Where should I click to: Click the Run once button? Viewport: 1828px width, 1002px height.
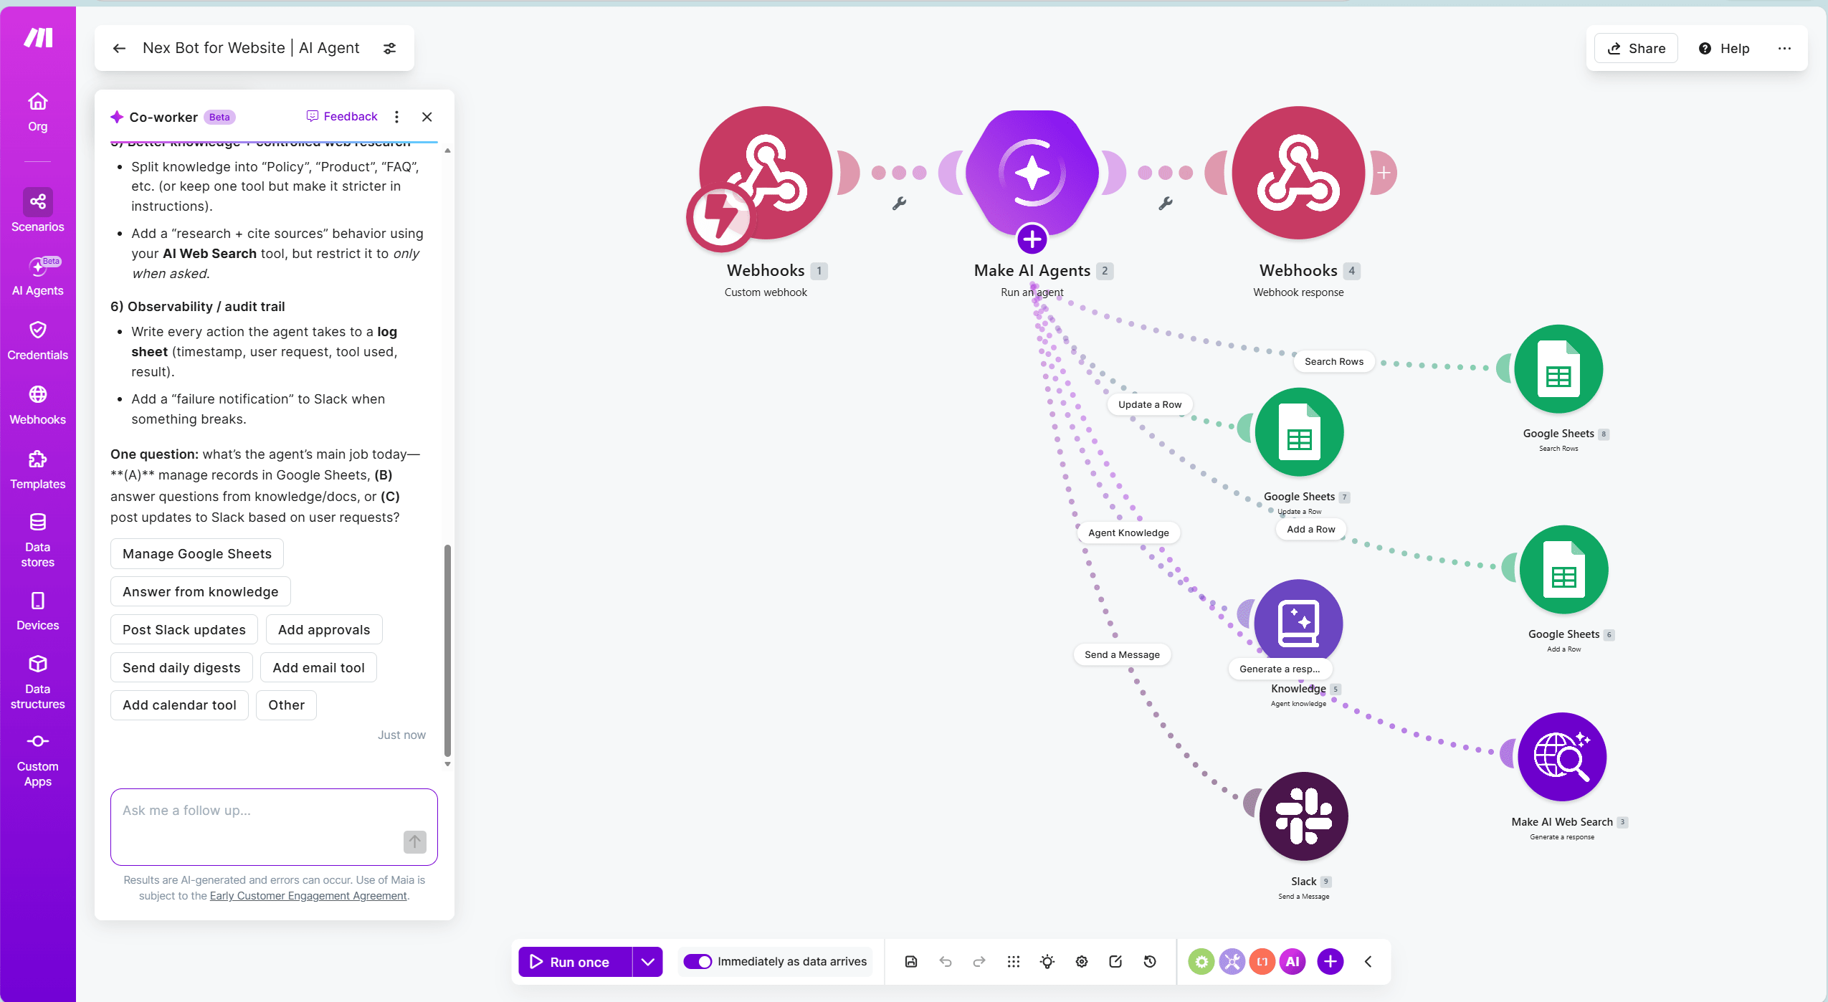(576, 962)
